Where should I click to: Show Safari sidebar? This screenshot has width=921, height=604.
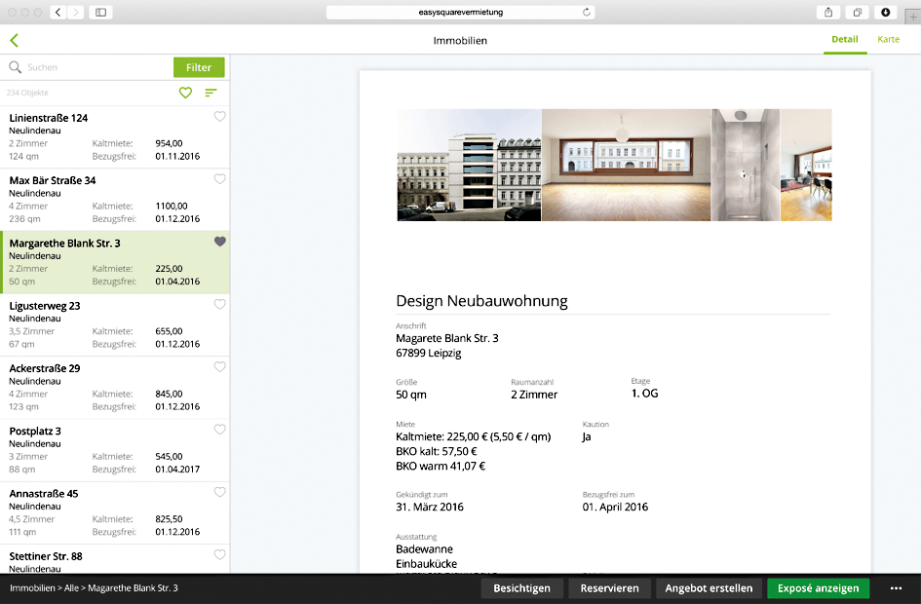pos(100,12)
